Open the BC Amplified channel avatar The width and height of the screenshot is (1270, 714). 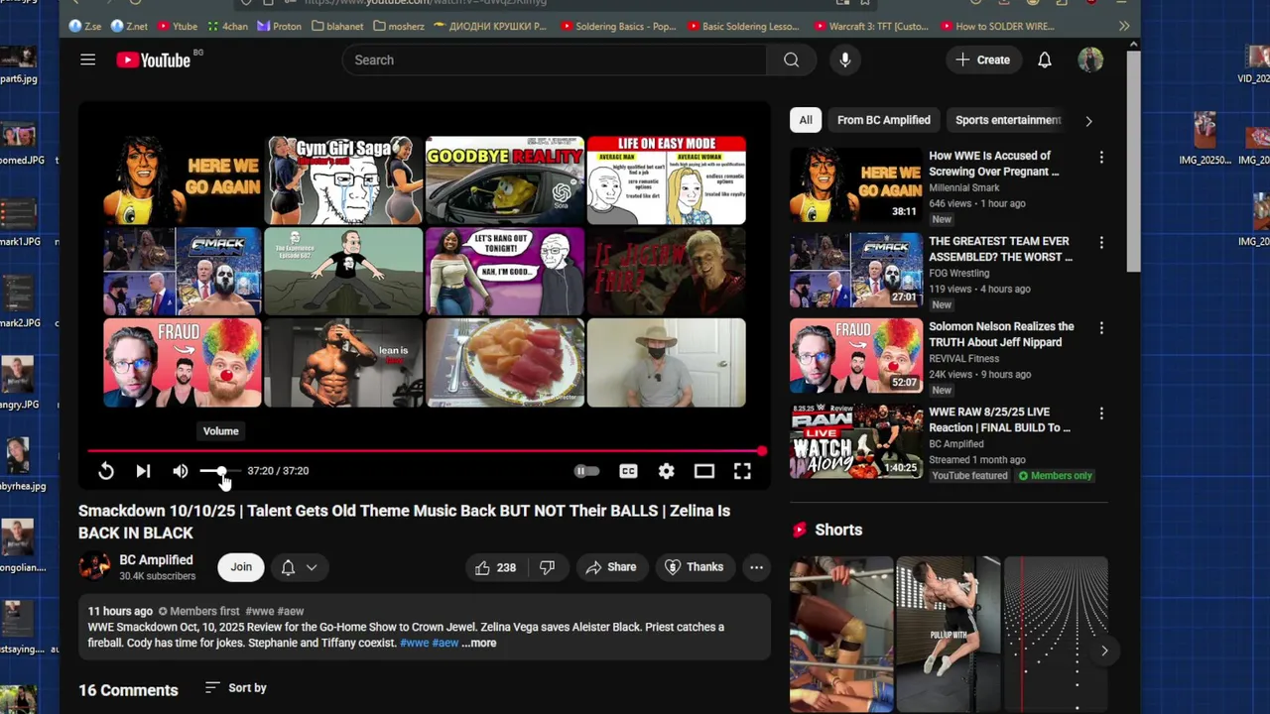point(94,567)
